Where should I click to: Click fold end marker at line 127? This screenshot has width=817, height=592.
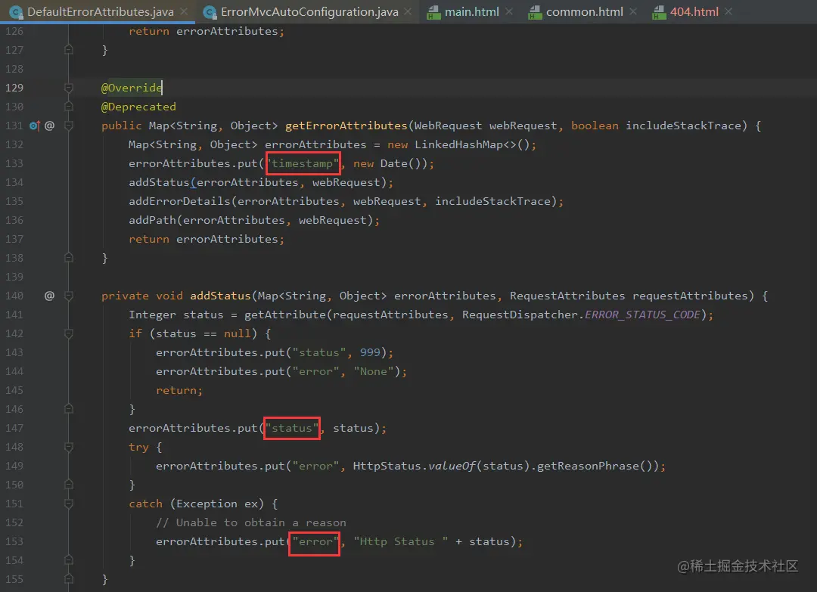coord(68,49)
